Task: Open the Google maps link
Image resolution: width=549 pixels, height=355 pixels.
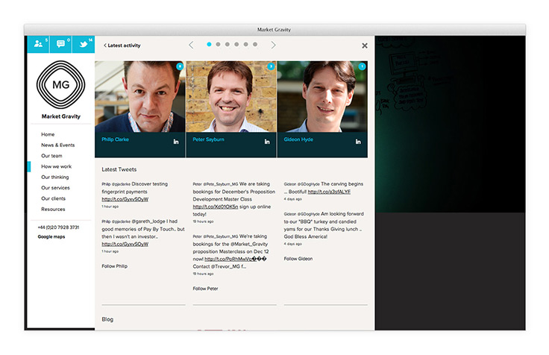Action: [51, 236]
